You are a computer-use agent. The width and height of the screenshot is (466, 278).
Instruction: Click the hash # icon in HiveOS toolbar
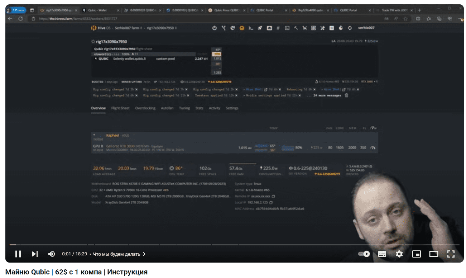[278, 28]
